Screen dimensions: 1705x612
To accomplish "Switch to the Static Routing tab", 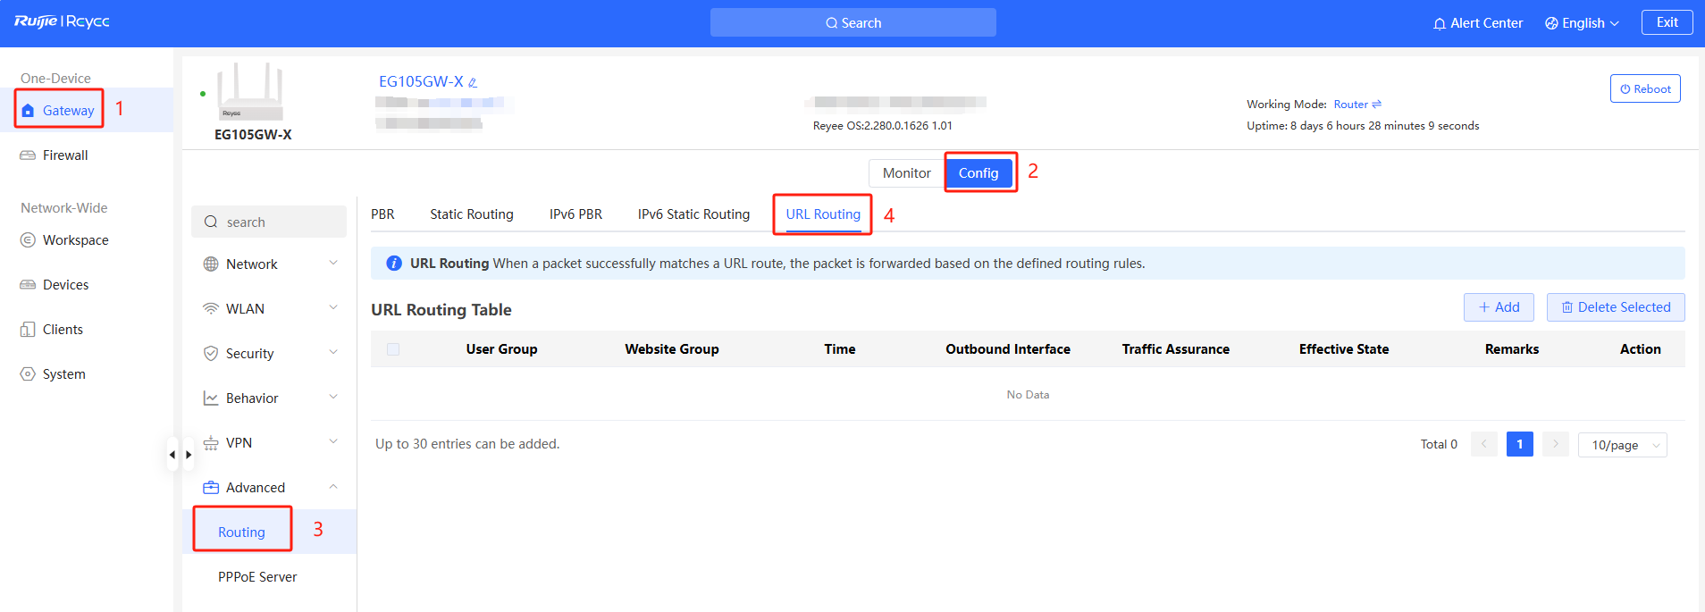I will 471,214.
